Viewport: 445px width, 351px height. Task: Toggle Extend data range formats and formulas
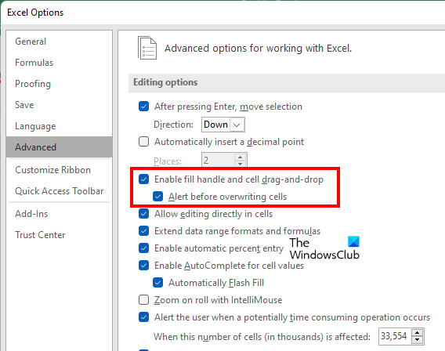(x=143, y=231)
